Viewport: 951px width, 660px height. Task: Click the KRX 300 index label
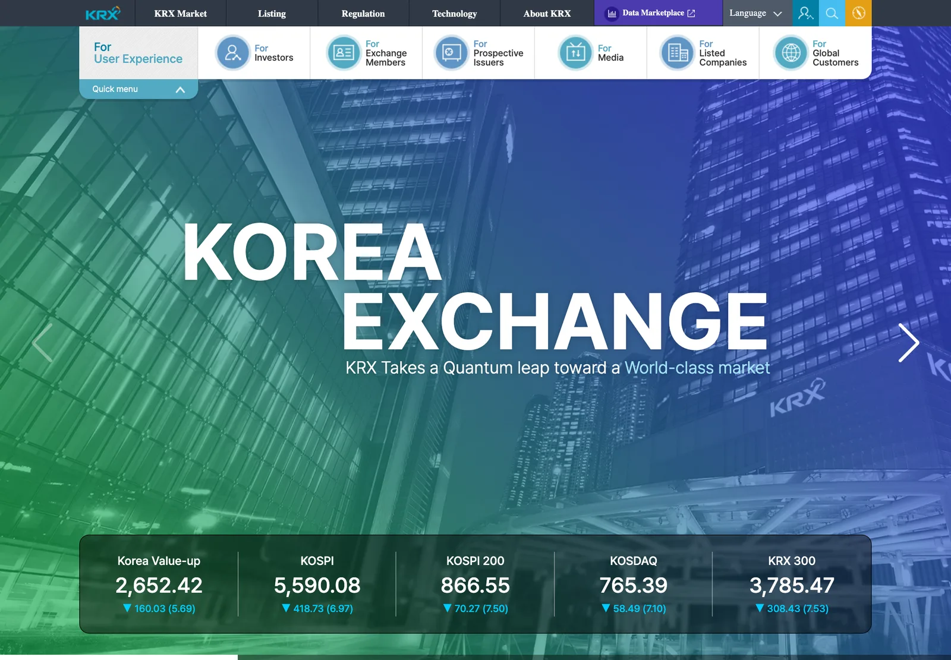tap(792, 561)
